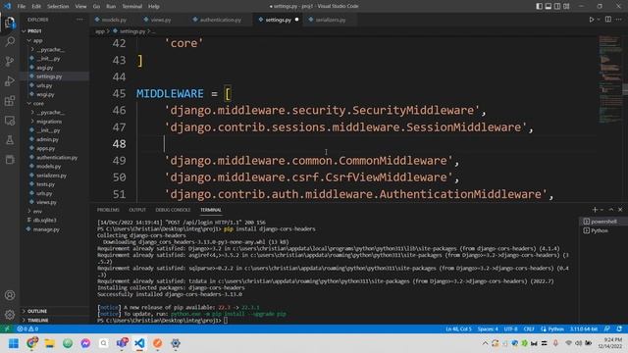
Task: Switch to the Problems panel tab
Action: pos(108,210)
